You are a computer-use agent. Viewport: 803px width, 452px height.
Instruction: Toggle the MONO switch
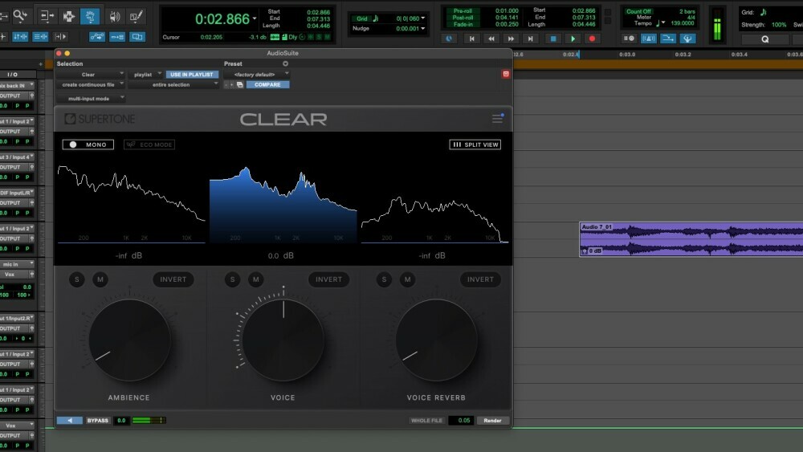(88, 145)
